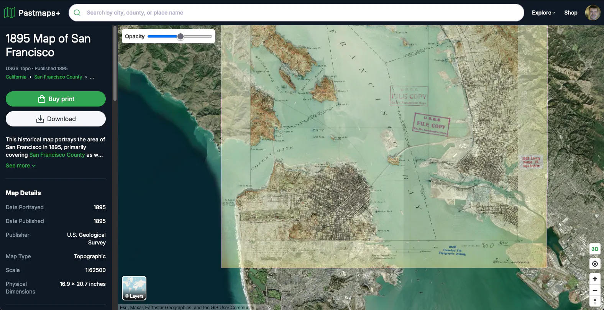Click the 1895 Map of San Francisco title

point(48,45)
